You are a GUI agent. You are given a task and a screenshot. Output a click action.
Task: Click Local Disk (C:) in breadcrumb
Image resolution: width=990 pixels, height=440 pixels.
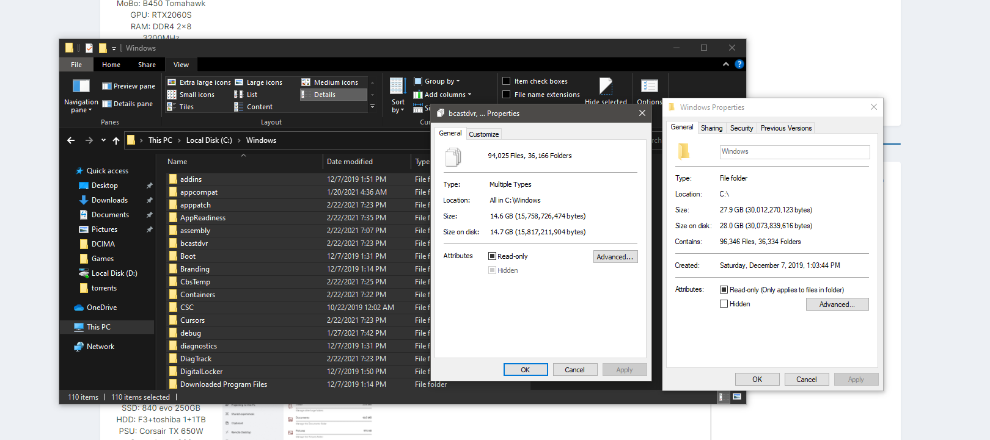[x=209, y=140]
